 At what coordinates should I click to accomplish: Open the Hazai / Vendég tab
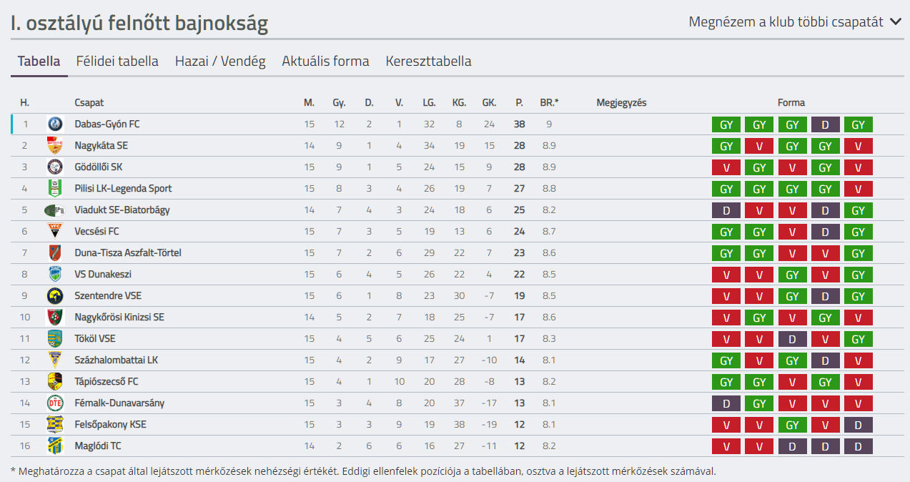tap(220, 62)
